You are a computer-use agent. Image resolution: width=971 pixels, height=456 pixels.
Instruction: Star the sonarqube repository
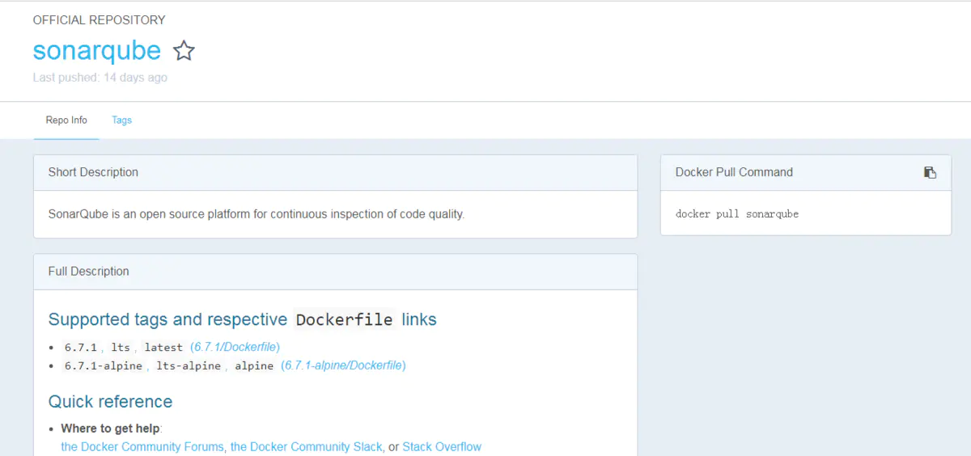(184, 51)
